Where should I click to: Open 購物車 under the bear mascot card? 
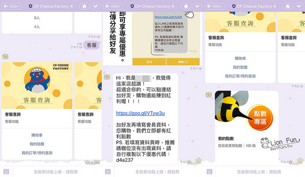coord(37,135)
